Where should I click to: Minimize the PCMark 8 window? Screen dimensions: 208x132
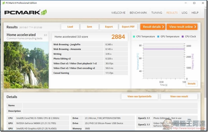186,3
